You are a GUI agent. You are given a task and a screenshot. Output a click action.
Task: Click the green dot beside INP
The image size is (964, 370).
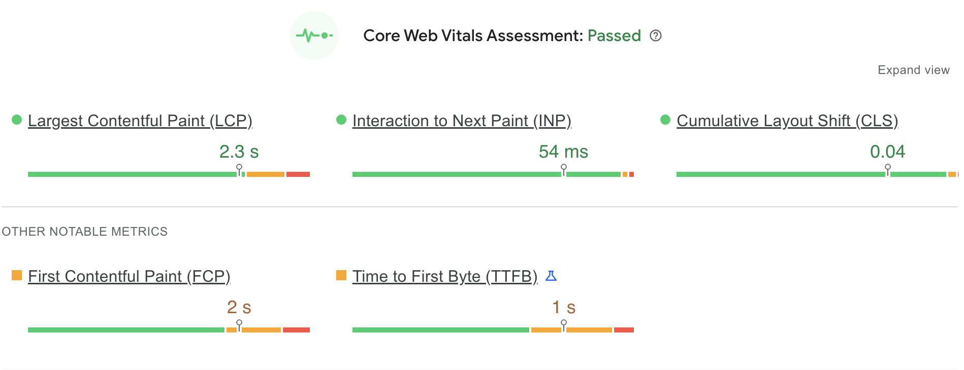pyautogui.click(x=341, y=120)
